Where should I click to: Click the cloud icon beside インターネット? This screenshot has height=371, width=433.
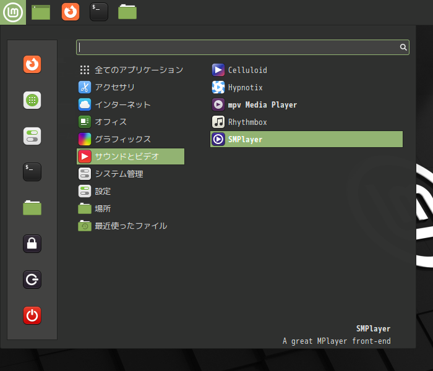click(85, 104)
